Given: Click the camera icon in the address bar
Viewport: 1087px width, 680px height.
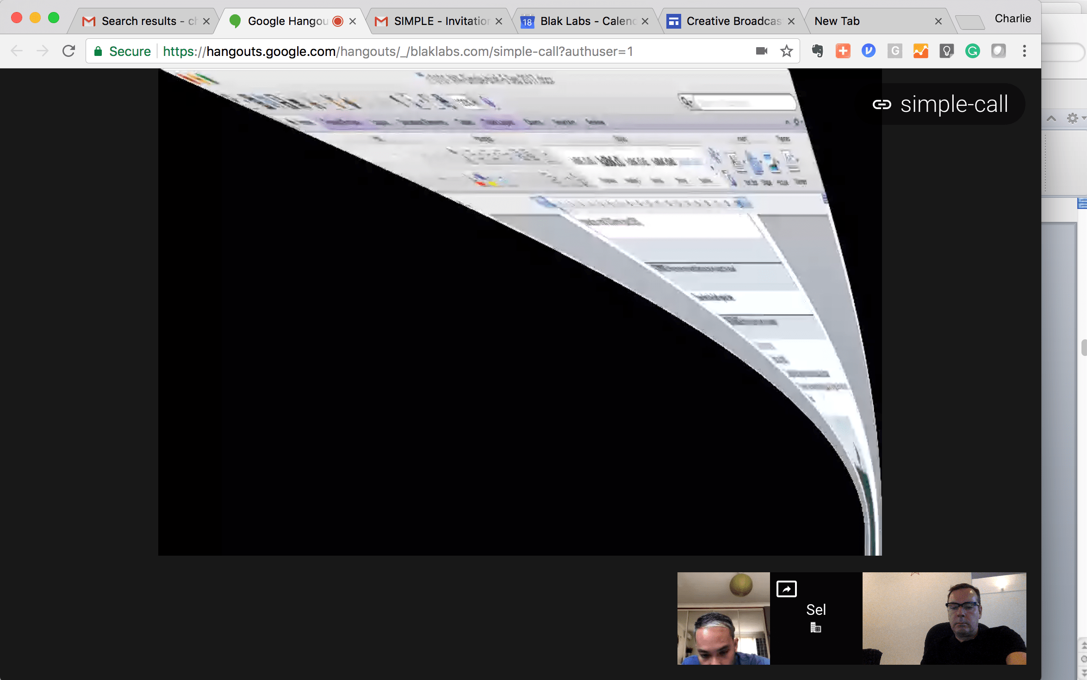Looking at the screenshot, I should [x=762, y=51].
